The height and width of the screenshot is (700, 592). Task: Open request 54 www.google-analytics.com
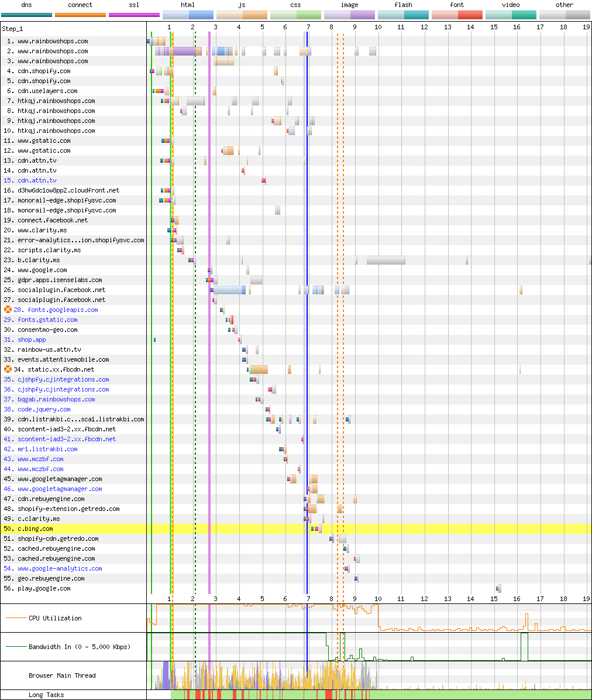[60, 568]
